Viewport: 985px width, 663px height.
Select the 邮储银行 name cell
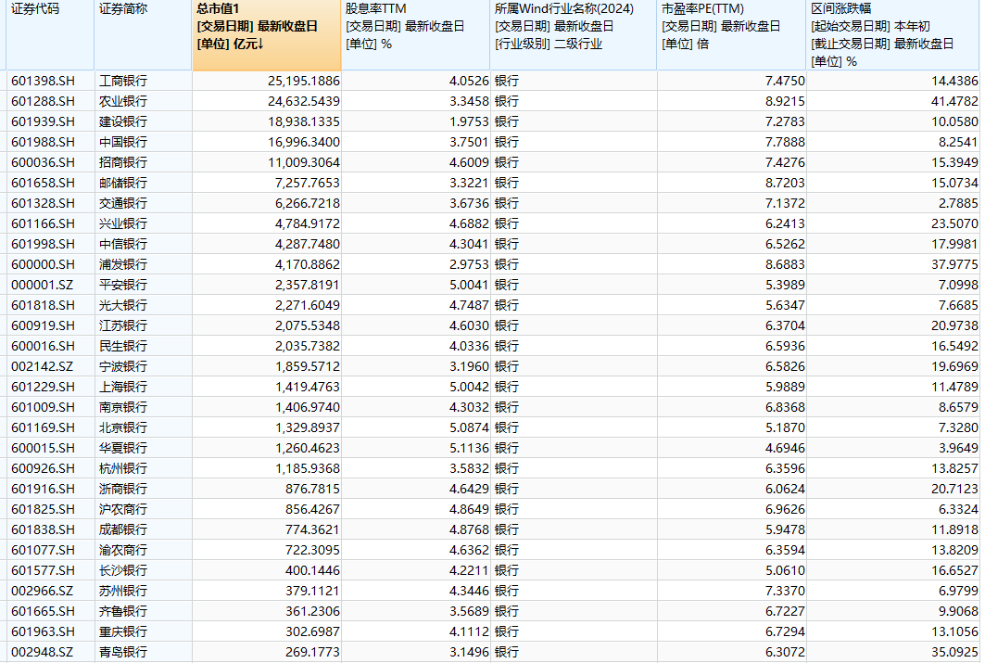pyautogui.click(x=123, y=183)
